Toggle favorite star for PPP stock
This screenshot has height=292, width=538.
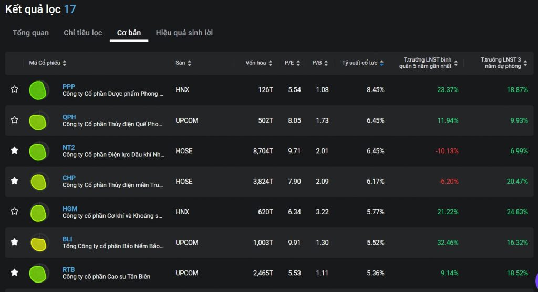click(15, 89)
